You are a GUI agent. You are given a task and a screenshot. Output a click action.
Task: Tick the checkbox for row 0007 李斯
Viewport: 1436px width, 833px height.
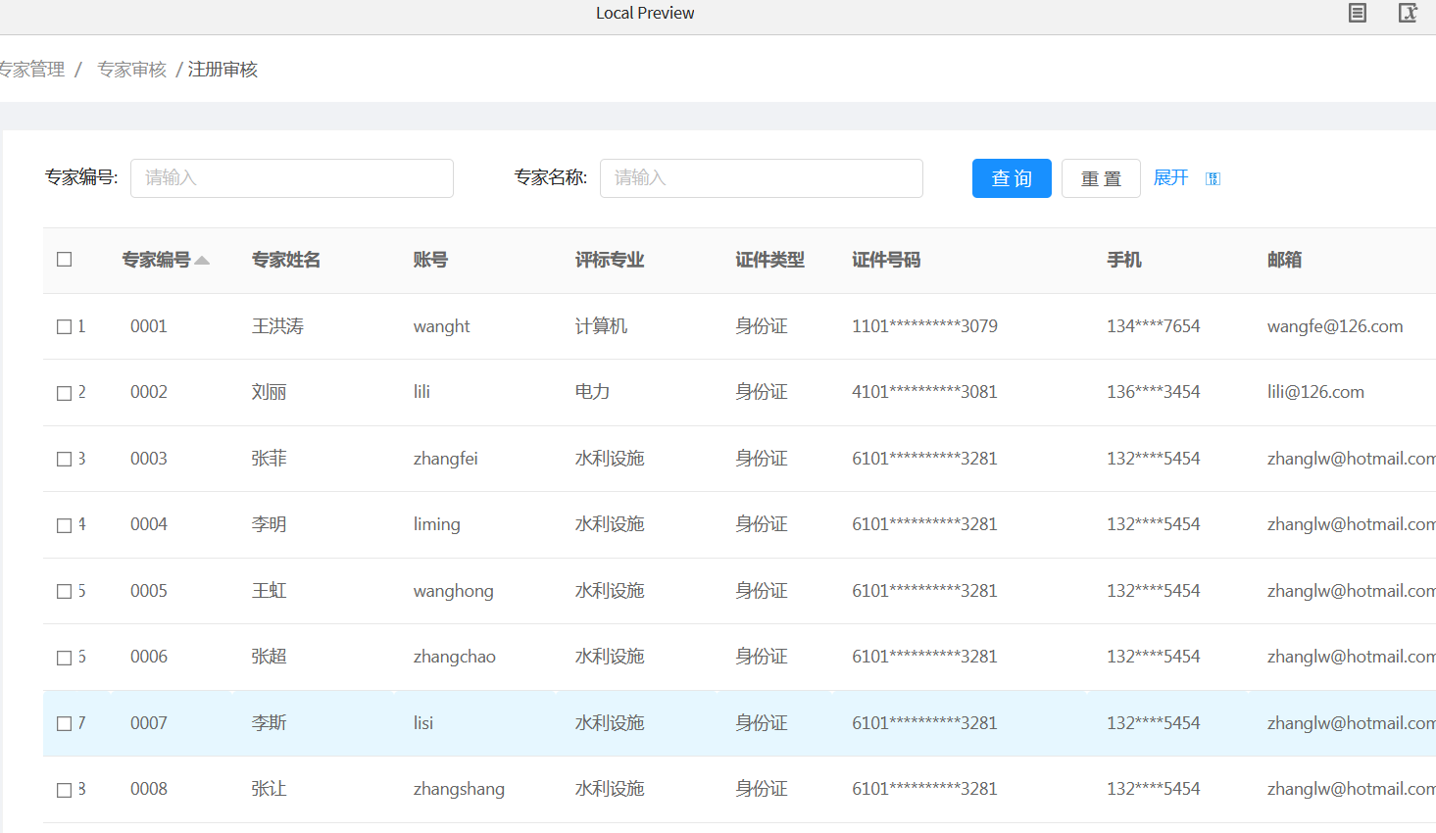point(65,723)
